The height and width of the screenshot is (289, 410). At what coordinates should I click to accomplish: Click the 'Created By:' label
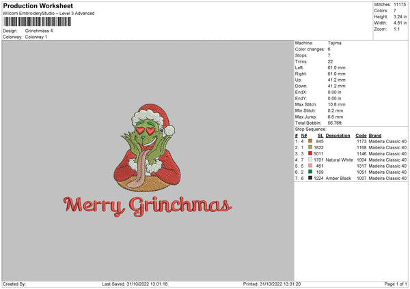pyautogui.click(x=14, y=284)
